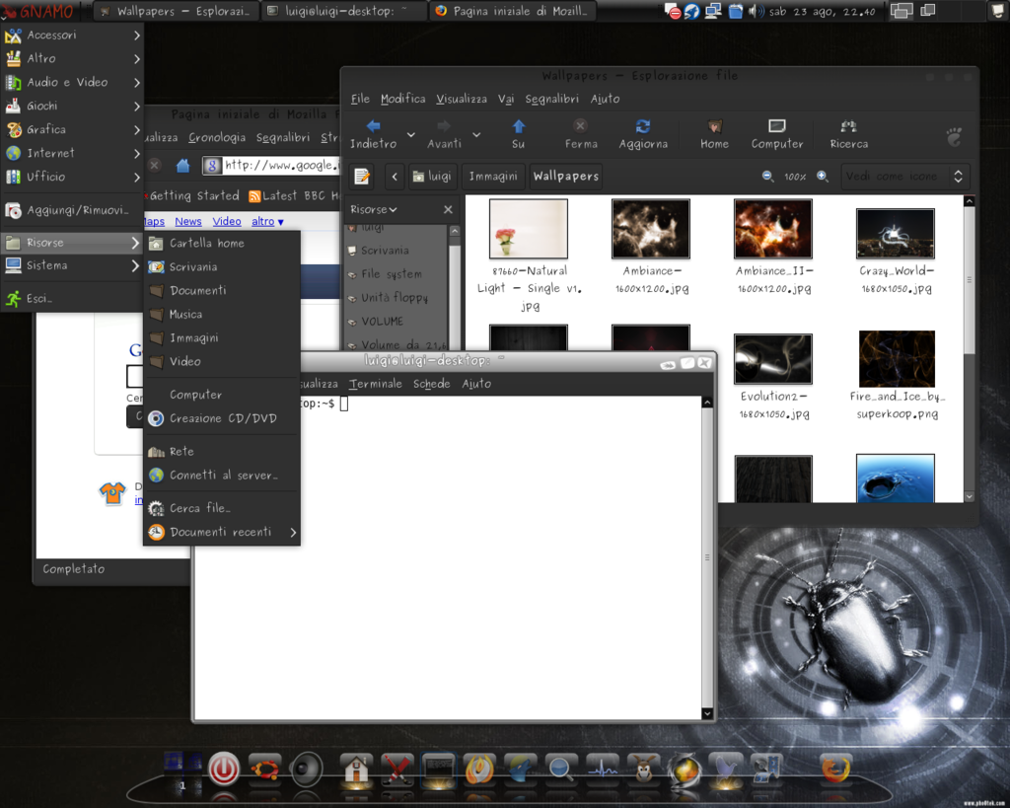
Task: Click the Computer toolbar icon
Action: (x=777, y=127)
